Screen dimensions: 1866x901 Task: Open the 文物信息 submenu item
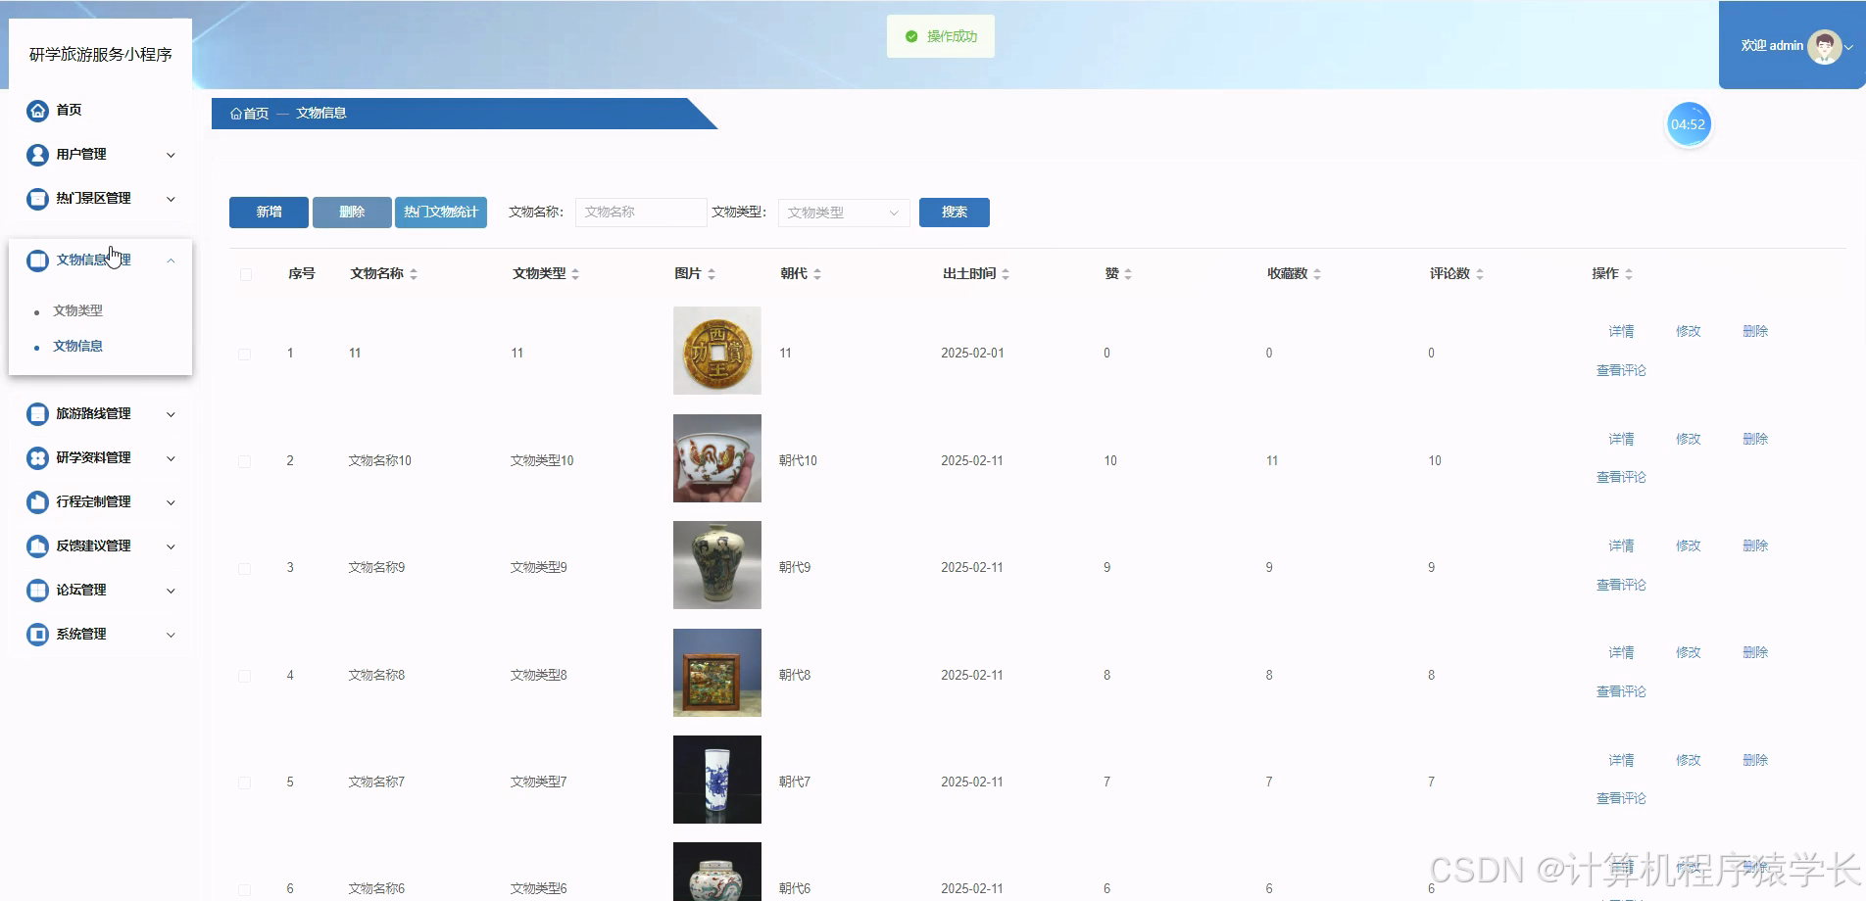pos(77,346)
